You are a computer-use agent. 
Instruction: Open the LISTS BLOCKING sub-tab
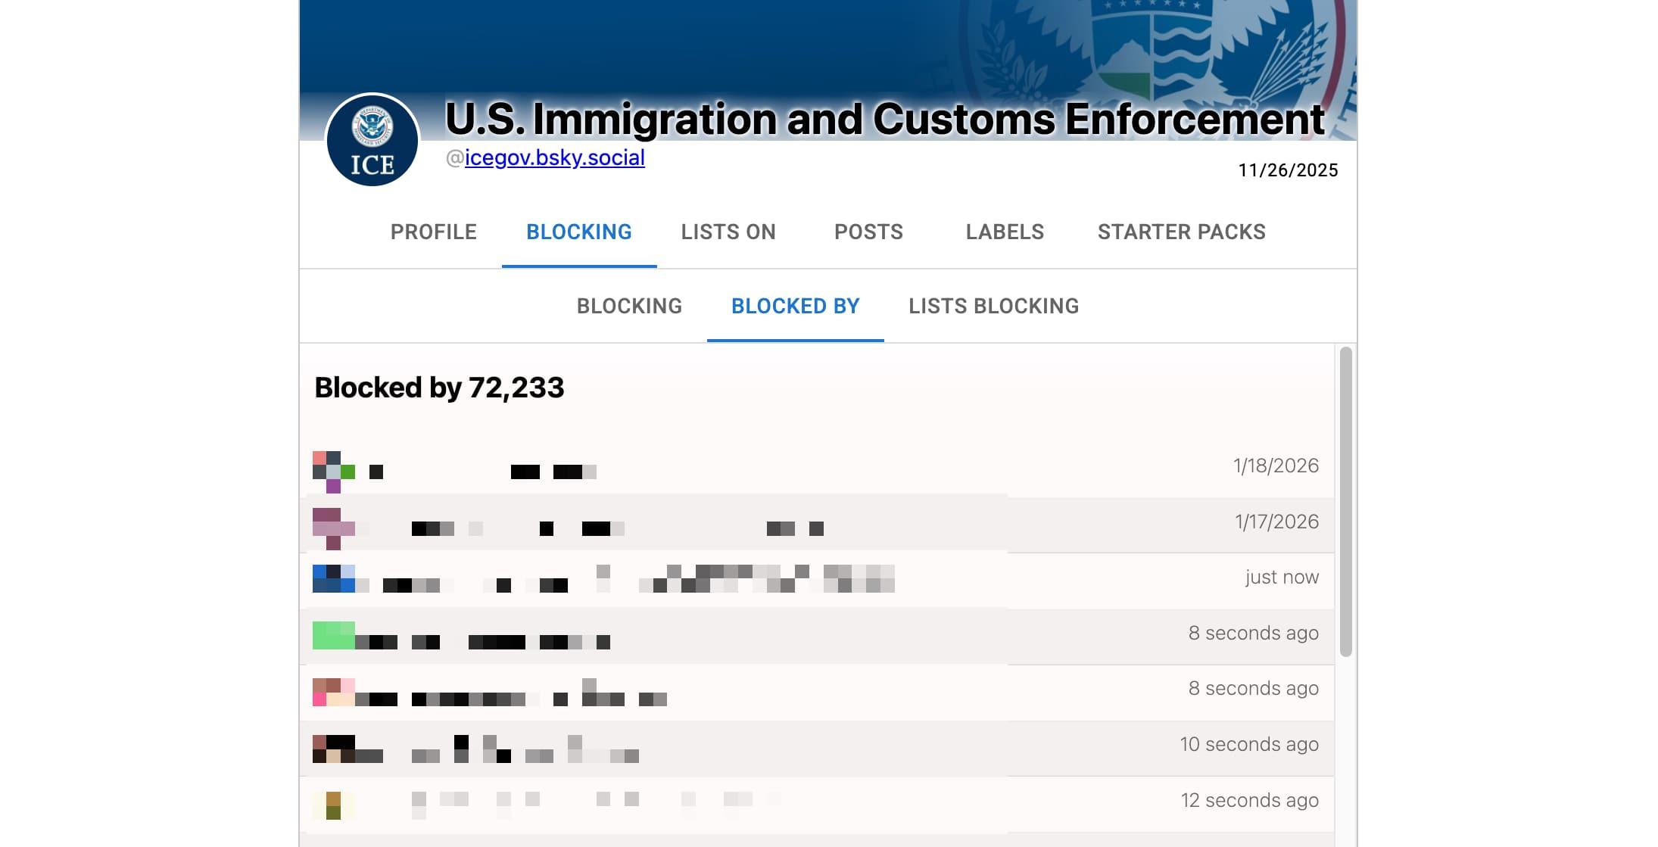pos(993,306)
